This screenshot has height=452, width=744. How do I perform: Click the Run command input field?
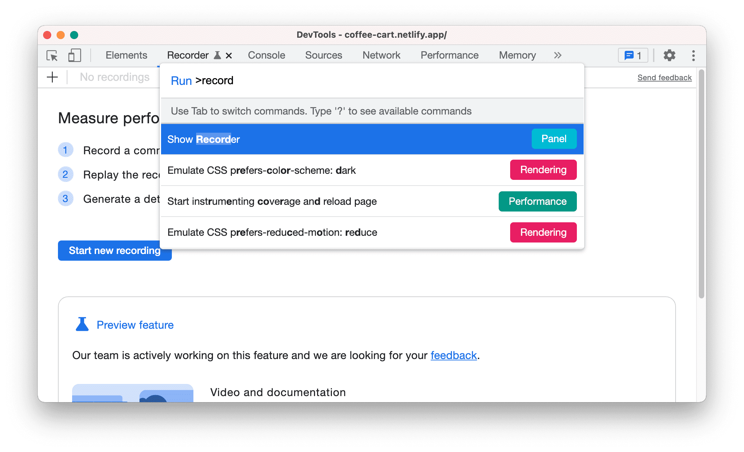point(372,80)
